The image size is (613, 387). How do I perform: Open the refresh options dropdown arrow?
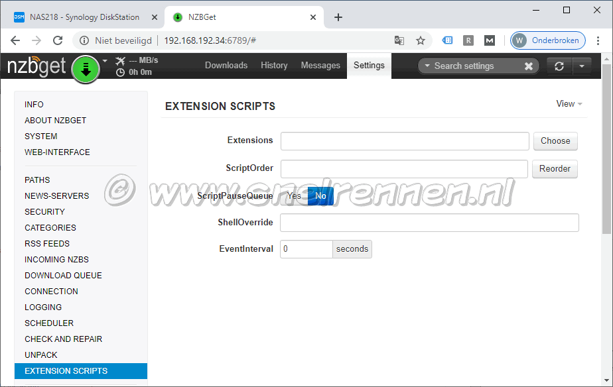(582, 66)
